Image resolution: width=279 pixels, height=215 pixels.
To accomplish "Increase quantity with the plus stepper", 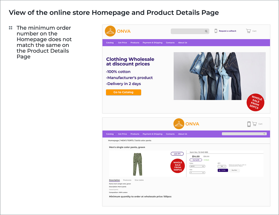I will tap(225, 166).
